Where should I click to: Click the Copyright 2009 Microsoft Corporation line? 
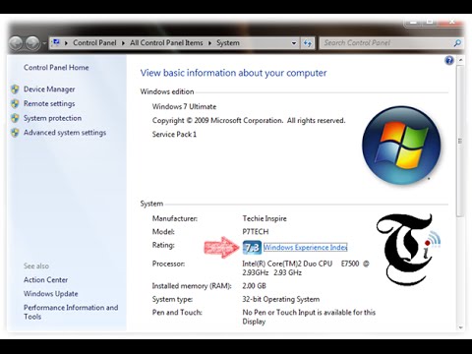click(x=249, y=121)
